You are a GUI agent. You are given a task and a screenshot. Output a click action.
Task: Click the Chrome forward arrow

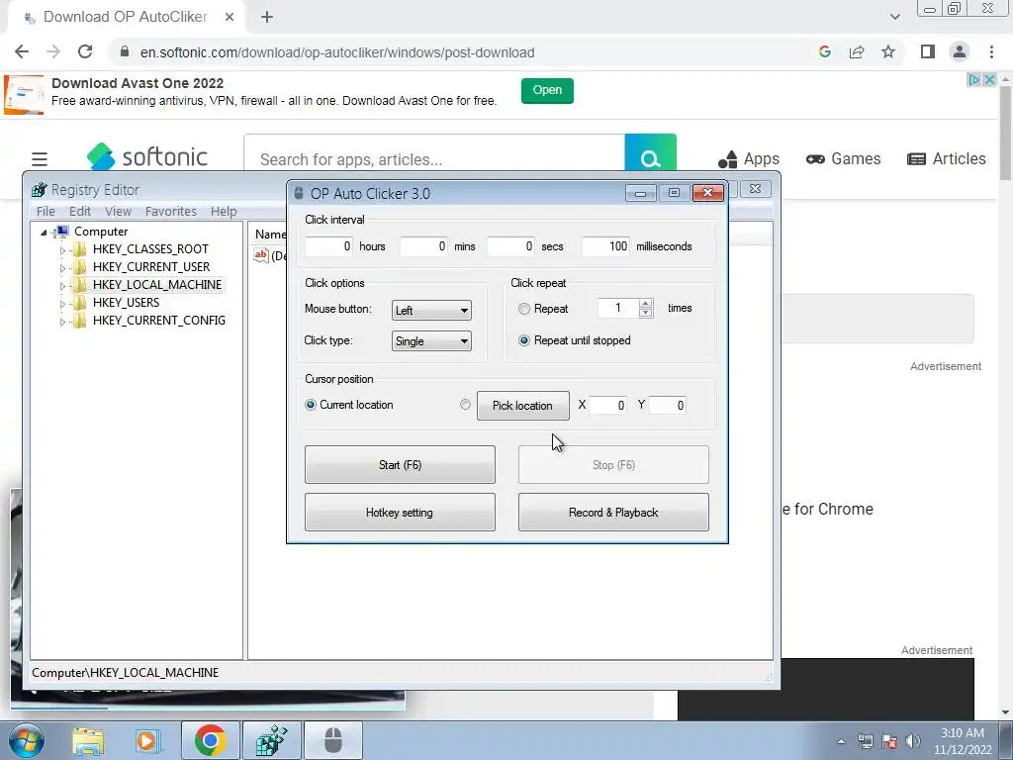coord(53,52)
